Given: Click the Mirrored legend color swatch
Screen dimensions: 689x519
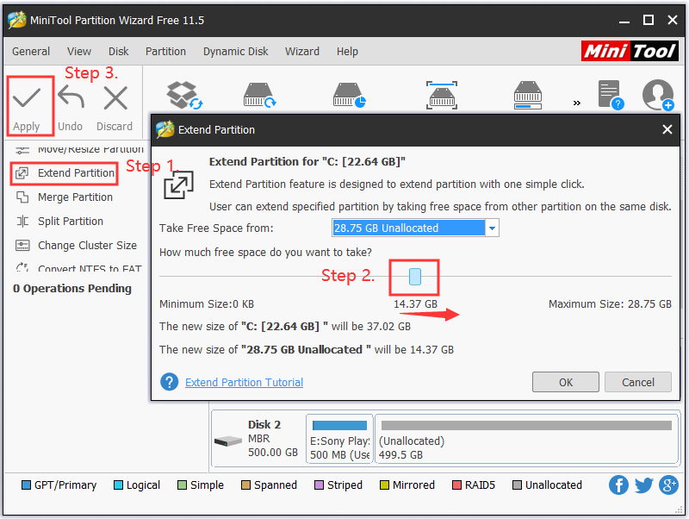Looking at the screenshot, I should pyautogui.click(x=384, y=485).
